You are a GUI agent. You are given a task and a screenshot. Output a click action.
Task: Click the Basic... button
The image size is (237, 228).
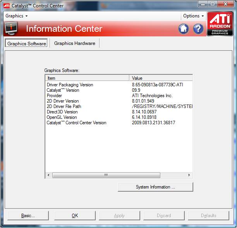[28, 216]
